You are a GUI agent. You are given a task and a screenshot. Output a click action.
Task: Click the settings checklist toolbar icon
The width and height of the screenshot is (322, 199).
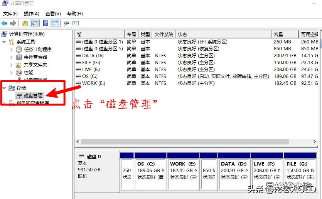point(76,23)
